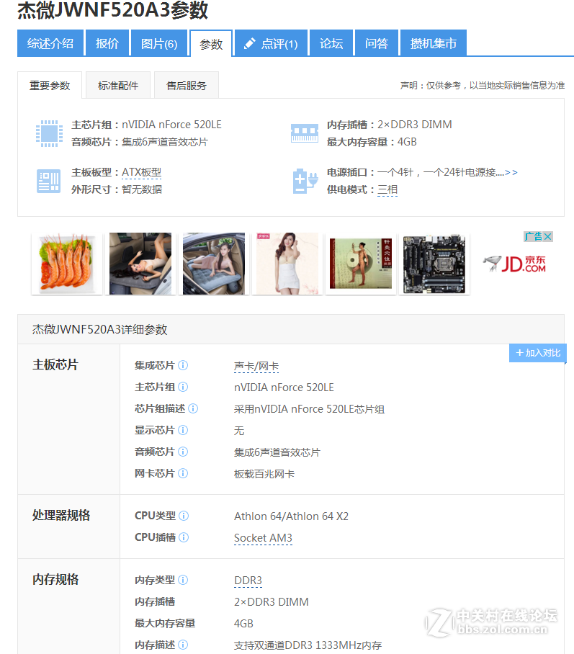Click the power plug icon beside 电源插口
574x654 pixels.
pyautogui.click(x=305, y=181)
